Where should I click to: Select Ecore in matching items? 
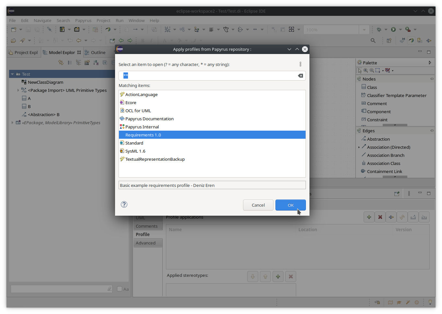point(212,103)
